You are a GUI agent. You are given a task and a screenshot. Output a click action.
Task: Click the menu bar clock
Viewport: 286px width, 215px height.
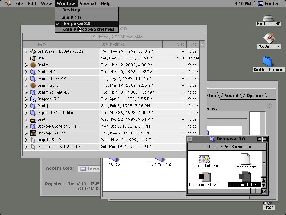coord(243,3)
